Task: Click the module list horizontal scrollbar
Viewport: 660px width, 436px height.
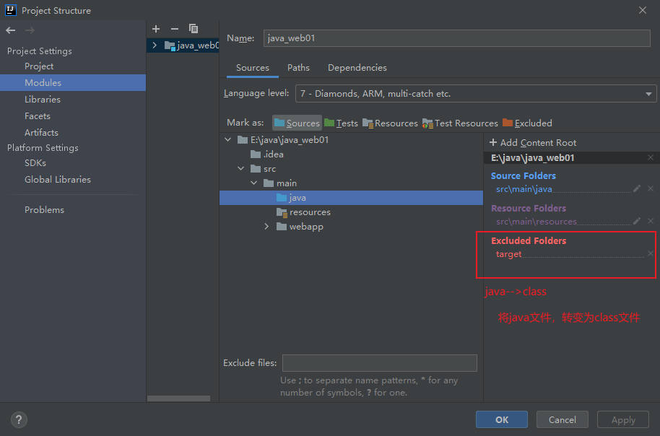Action: [178, 398]
